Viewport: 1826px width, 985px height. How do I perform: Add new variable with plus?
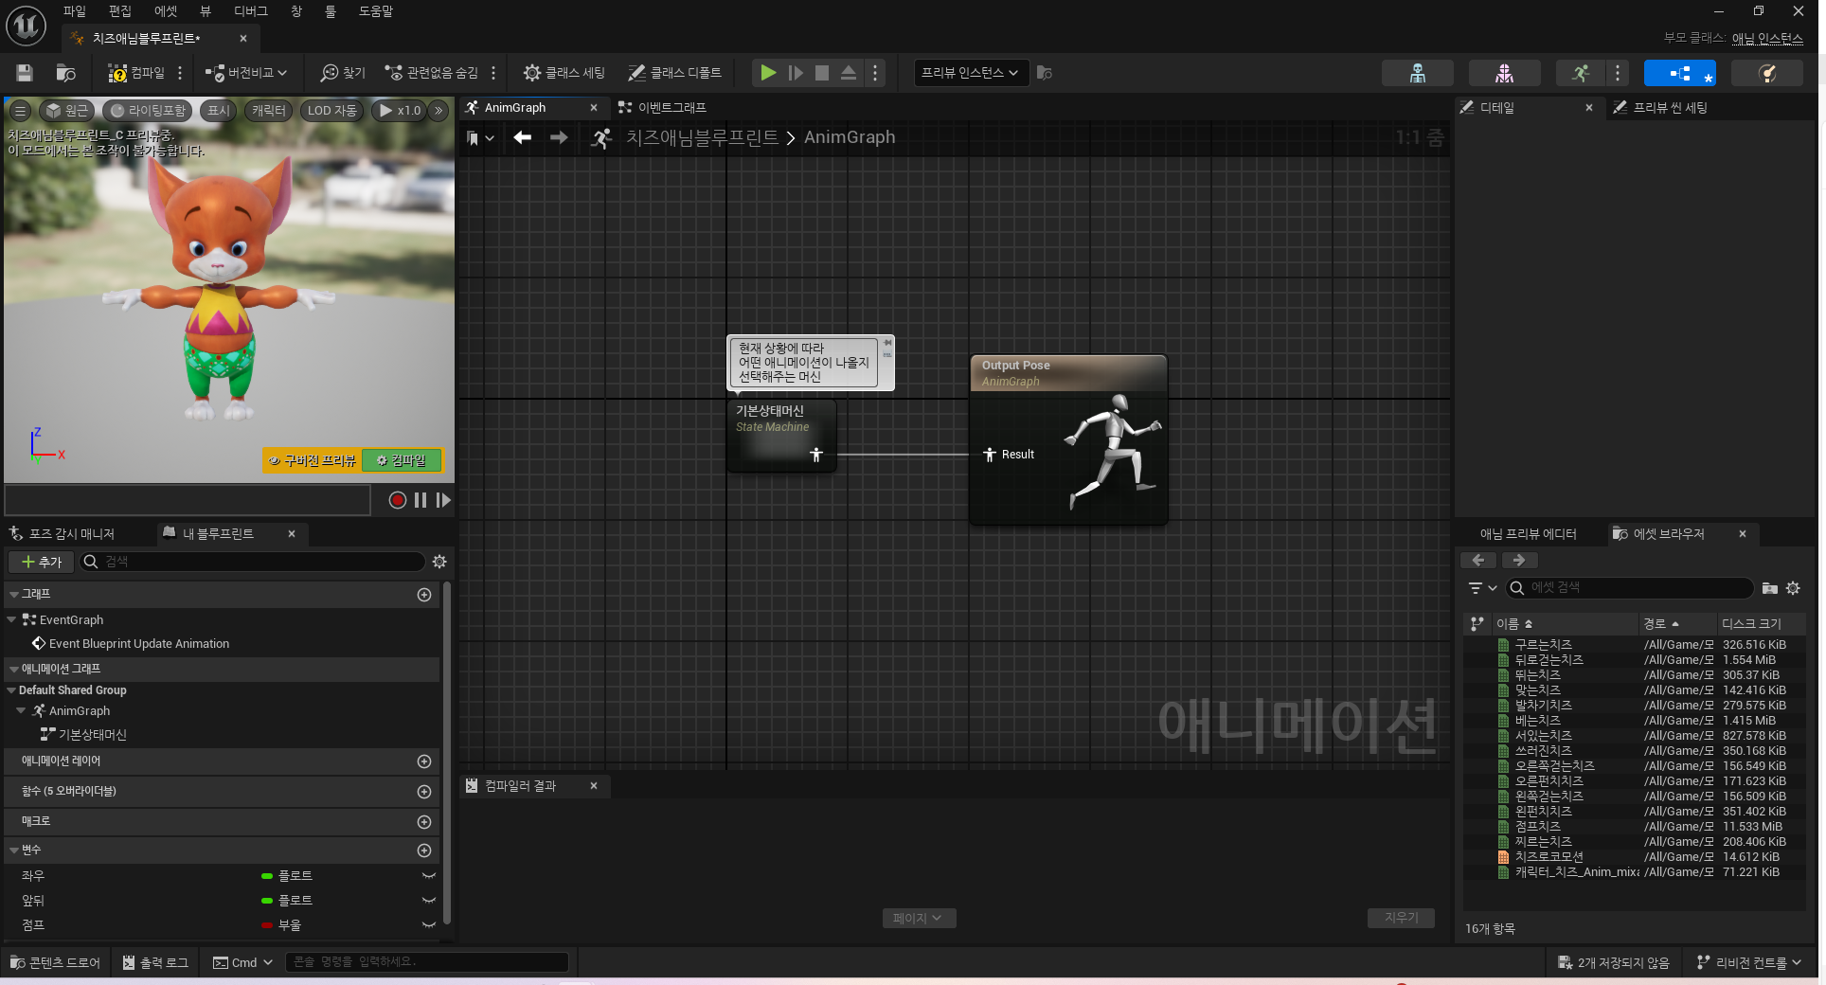(424, 851)
